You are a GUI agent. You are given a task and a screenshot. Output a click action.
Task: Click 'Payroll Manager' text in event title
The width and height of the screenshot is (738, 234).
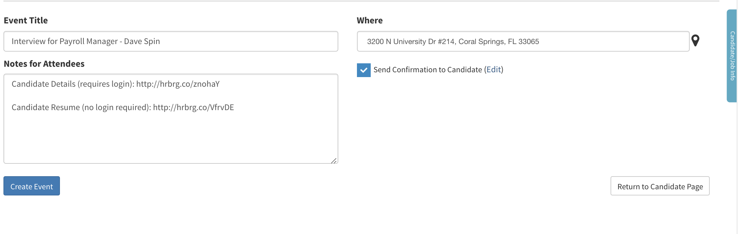(89, 41)
